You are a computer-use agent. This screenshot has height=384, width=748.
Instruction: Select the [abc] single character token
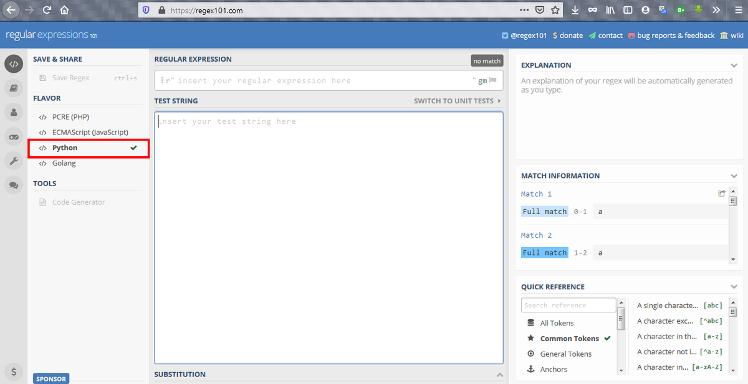pyautogui.click(x=679, y=306)
